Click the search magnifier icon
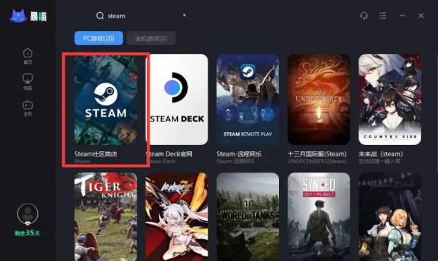 (100, 16)
